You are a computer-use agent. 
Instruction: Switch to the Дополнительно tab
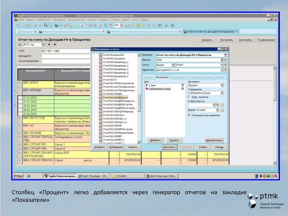point(179,77)
